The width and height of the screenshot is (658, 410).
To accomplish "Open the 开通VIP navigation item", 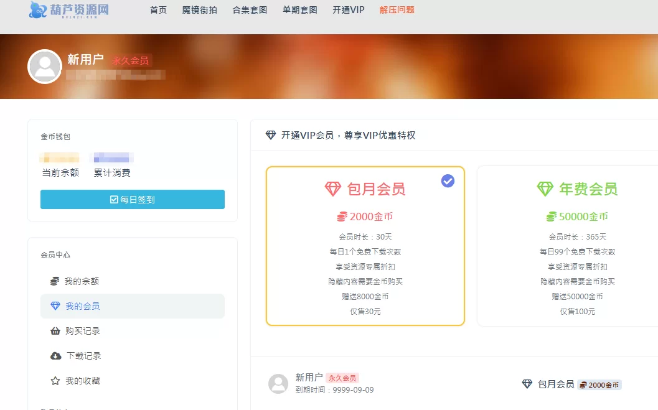I will coord(349,9).
